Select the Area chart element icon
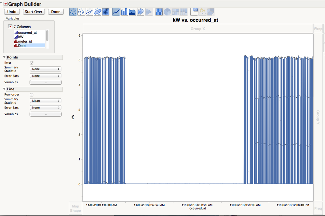Screen dimensions: 325x216 coord(132,12)
